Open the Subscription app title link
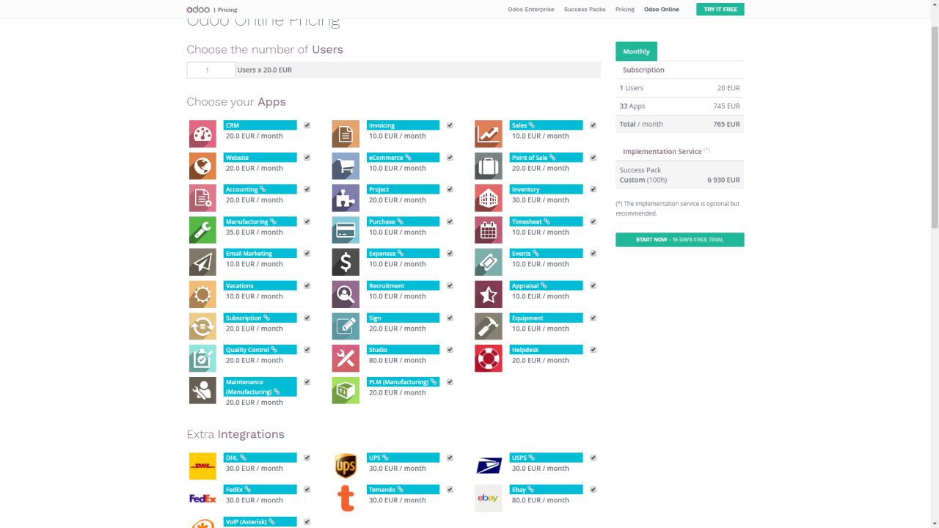 (244, 318)
